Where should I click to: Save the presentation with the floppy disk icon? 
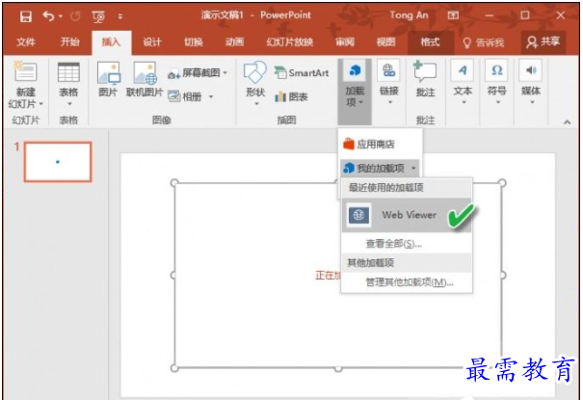tap(26, 16)
